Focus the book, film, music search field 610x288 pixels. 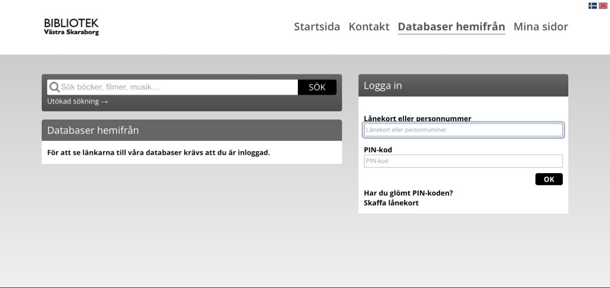[x=178, y=87]
